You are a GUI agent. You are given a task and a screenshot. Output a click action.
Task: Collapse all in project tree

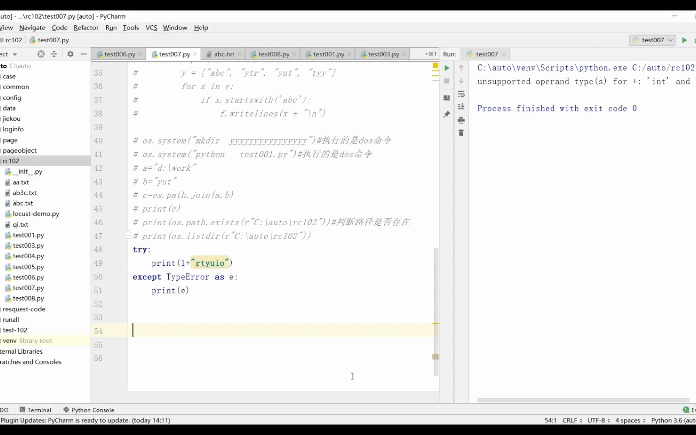tap(54, 54)
